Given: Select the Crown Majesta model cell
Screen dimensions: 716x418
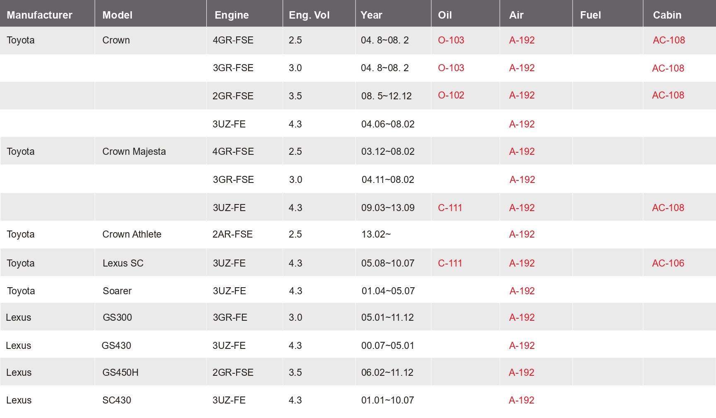Looking at the screenshot, I should (134, 151).
